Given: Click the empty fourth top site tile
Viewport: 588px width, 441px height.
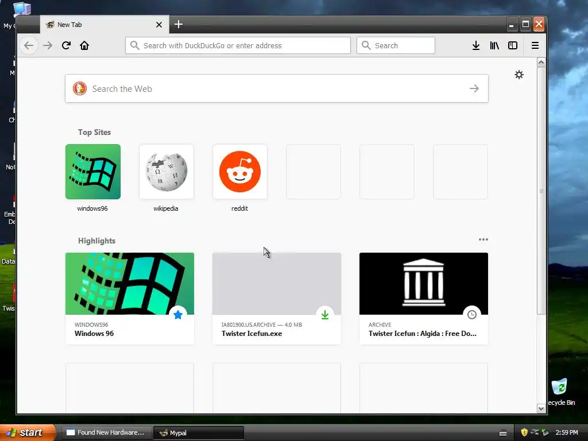Looking at the screenshot, I should click(314, 172).
